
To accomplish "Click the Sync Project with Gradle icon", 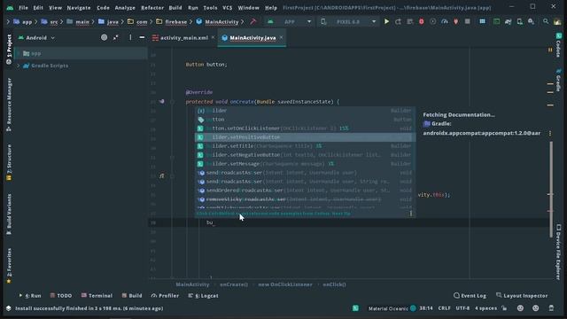I will [x=508, y=21].
